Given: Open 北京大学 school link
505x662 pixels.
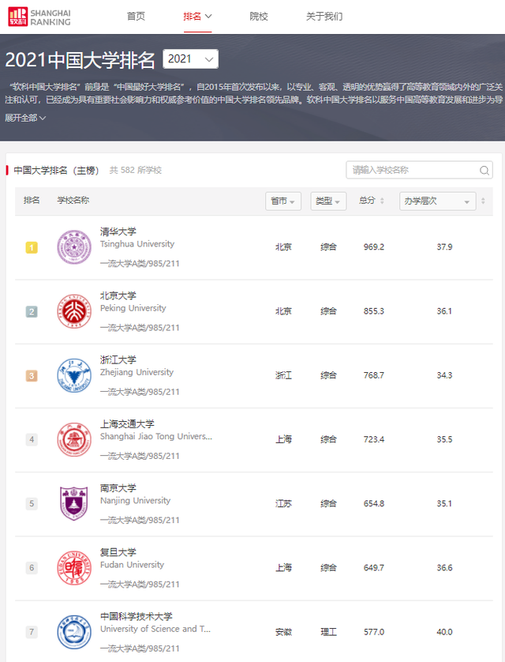Looking at the screenshot, I should click(118, 295).
